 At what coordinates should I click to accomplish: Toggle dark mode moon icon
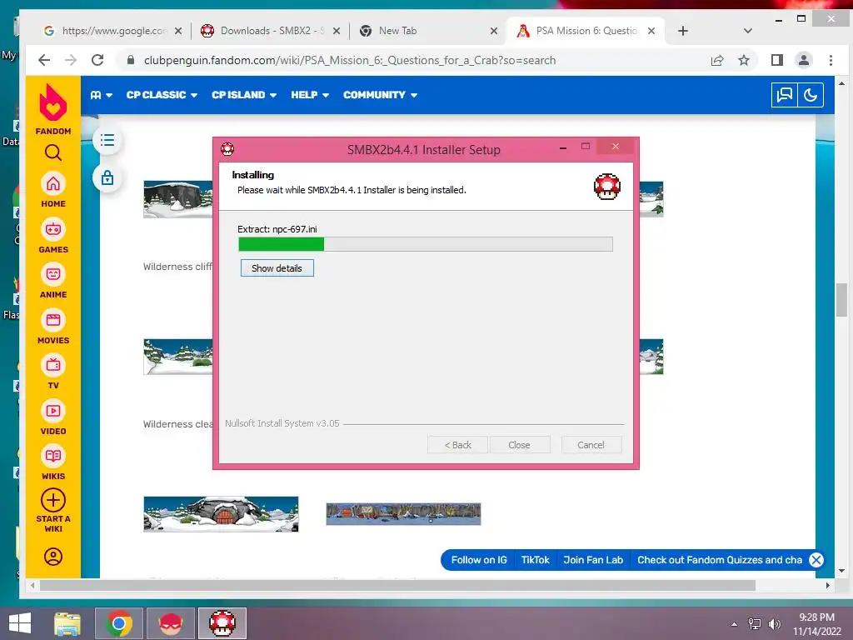pos(811,95)
